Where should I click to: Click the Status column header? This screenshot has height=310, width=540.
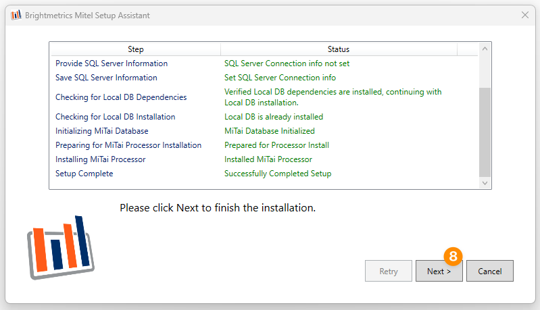[x=339, y=49]
